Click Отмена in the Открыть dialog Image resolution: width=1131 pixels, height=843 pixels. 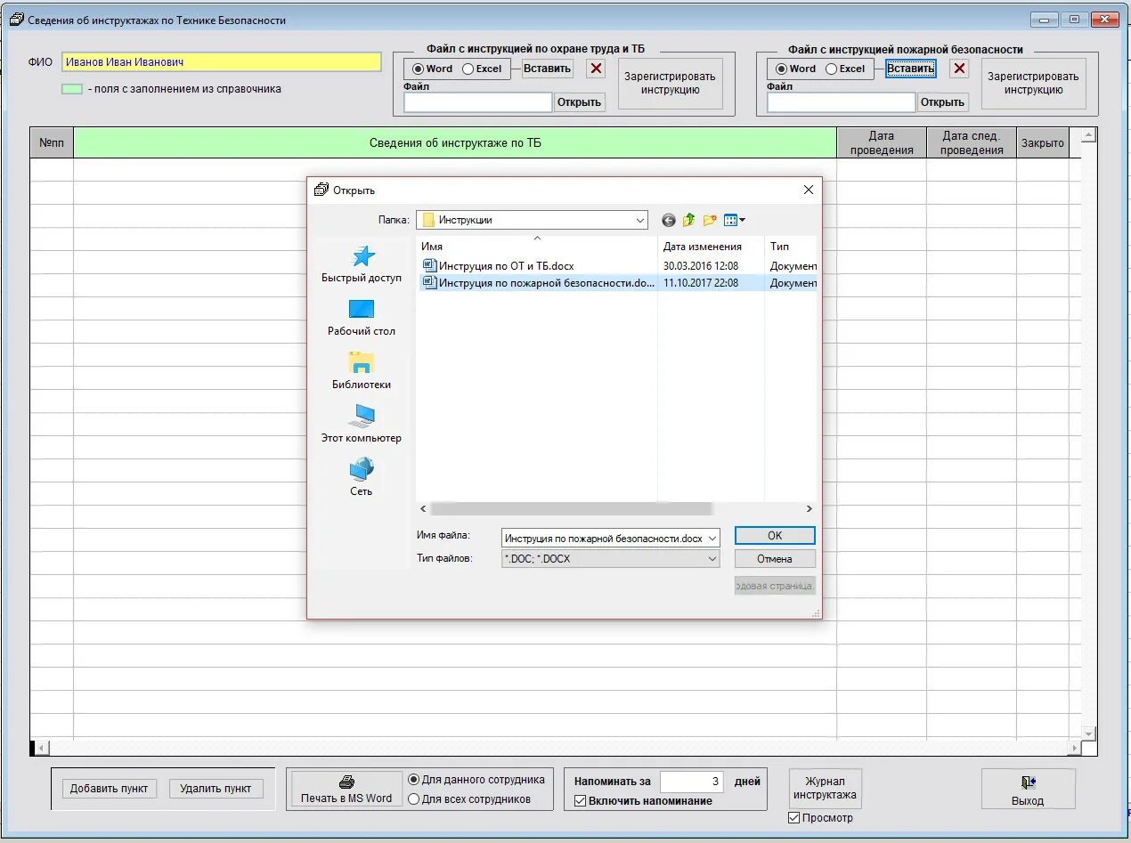point(775,559)
